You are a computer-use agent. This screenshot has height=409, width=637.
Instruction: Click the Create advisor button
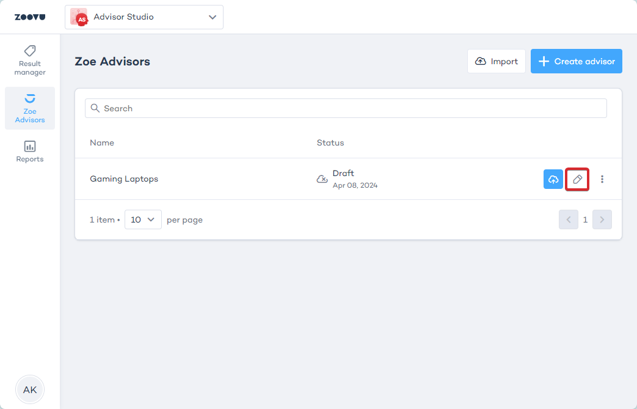click(576, 61)
